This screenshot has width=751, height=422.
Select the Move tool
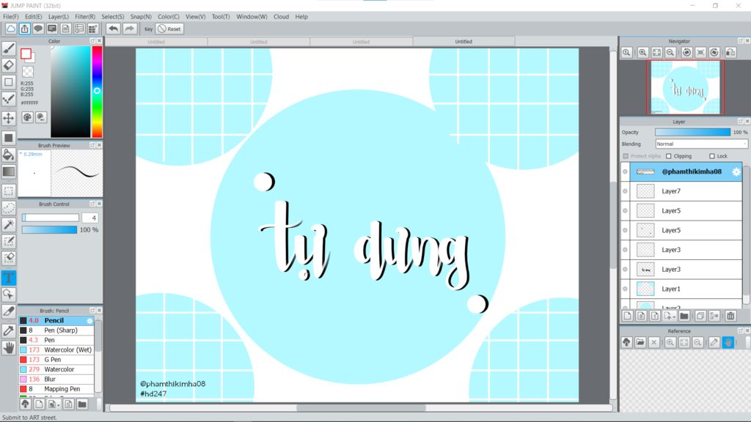[x=9, y=118]
